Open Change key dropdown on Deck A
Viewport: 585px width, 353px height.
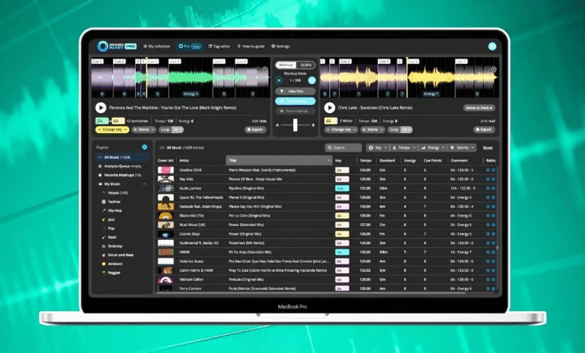pyautogui.click(x=112, y=130)
